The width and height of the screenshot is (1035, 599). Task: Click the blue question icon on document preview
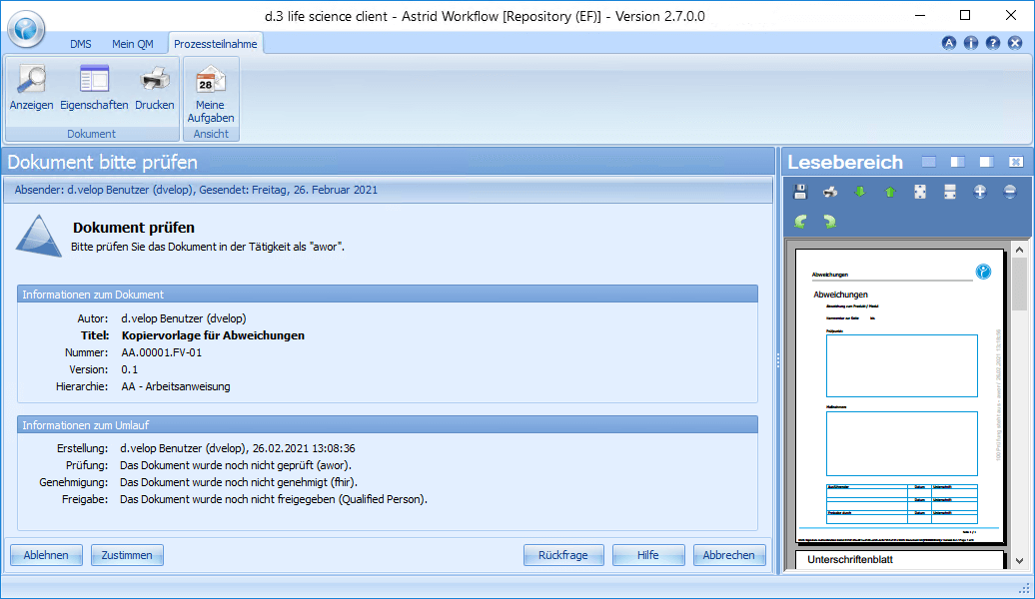coord(983,272)
